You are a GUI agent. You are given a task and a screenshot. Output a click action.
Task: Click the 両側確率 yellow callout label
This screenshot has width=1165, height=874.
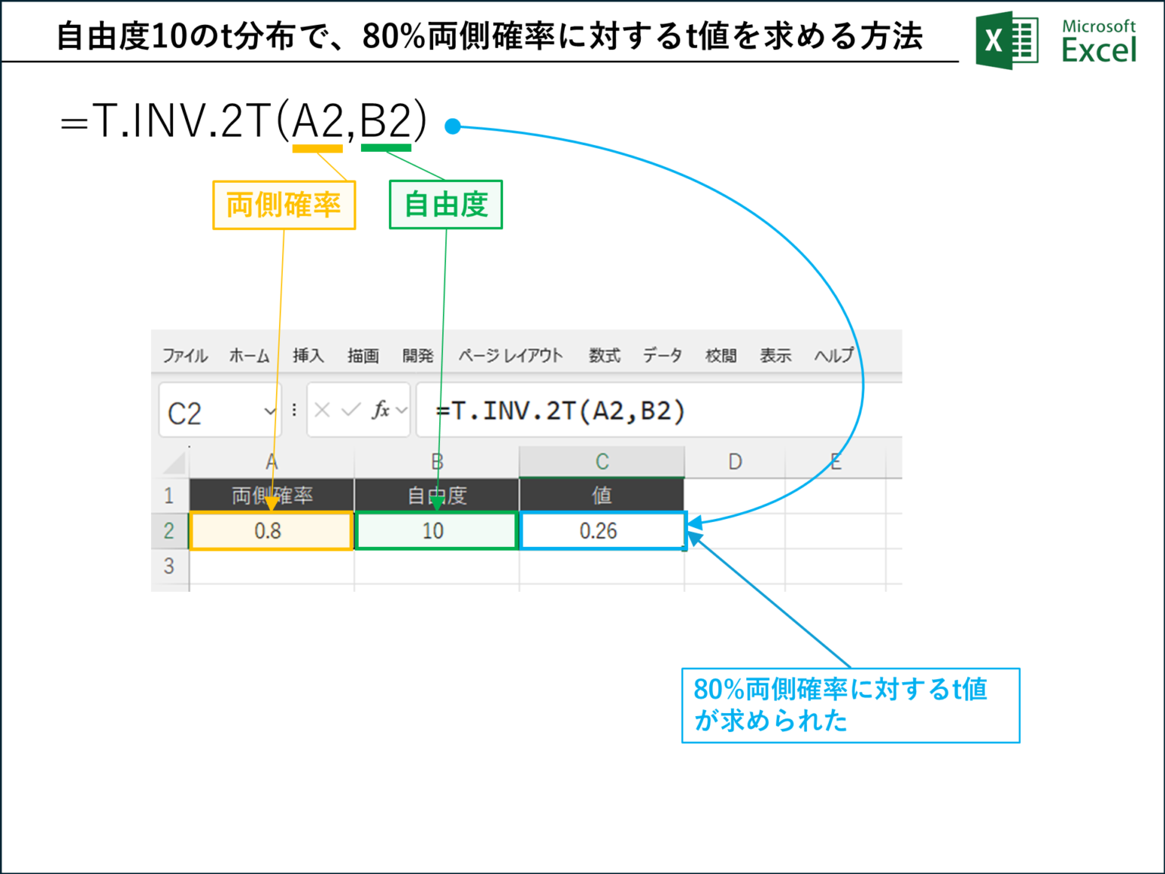(x=284, y=203)
